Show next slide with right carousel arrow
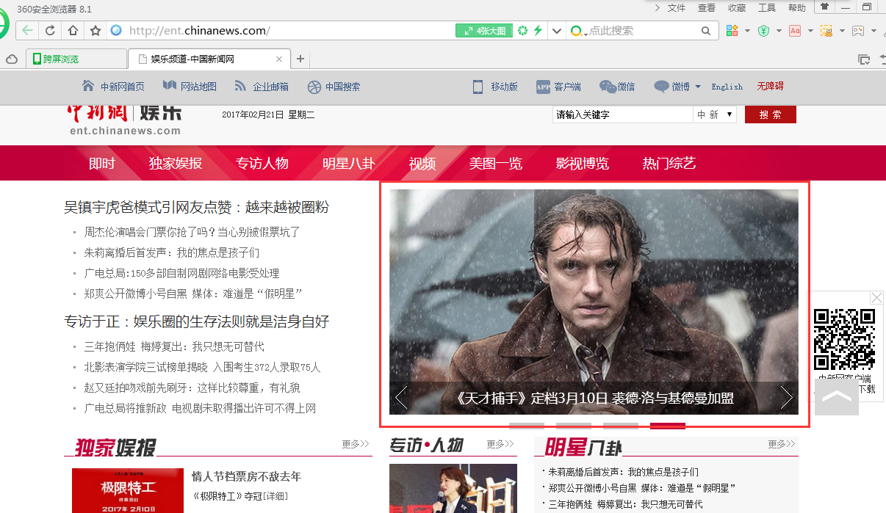The height and width of the screenshot is (513, 886). point(787,398)
